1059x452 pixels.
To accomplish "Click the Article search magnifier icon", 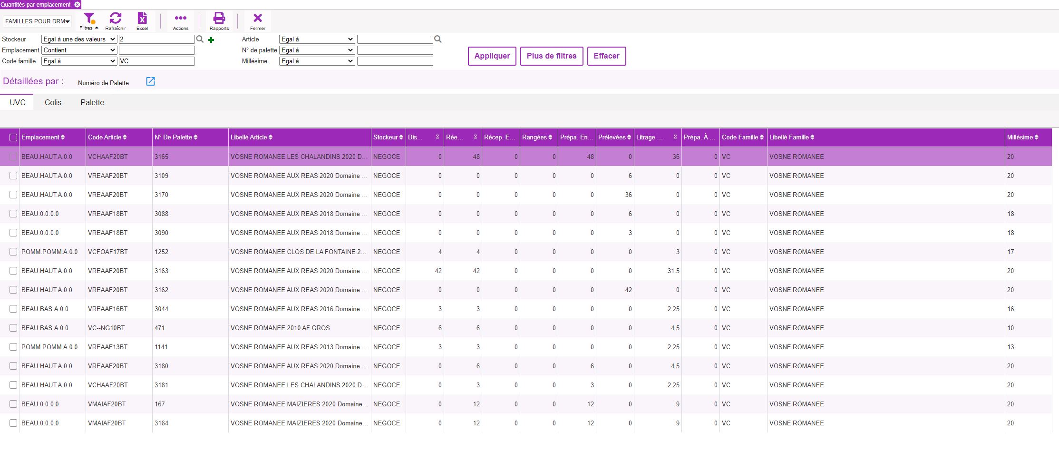I will coord(438,39).
